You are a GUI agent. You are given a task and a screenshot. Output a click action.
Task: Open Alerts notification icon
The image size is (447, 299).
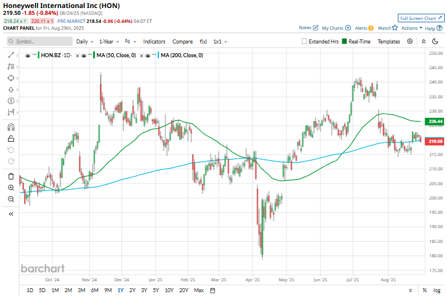pos(370,28)
